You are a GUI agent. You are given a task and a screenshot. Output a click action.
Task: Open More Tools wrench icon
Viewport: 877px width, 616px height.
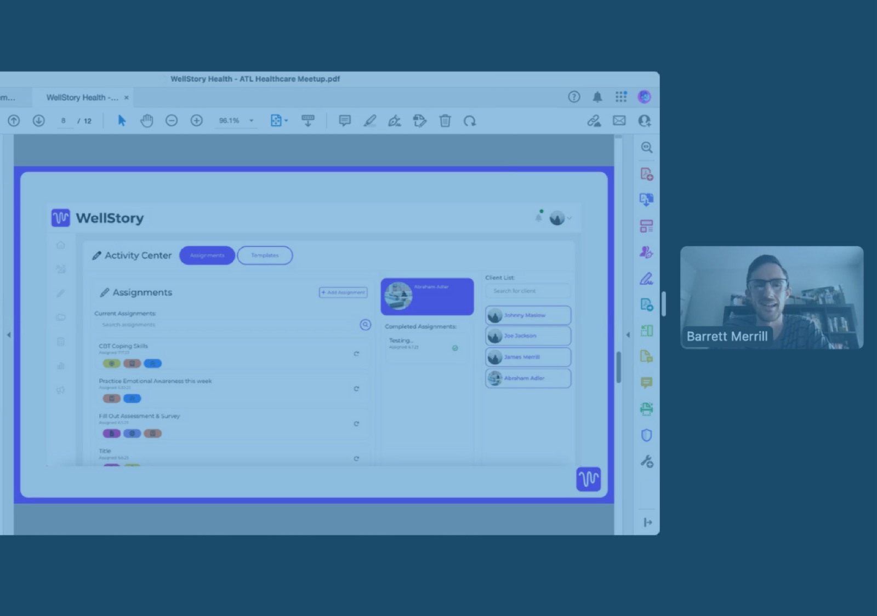click(x=647, y=462)
